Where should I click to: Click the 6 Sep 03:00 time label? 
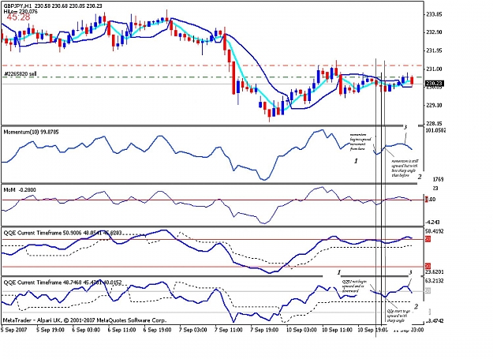tap(86, 330)
